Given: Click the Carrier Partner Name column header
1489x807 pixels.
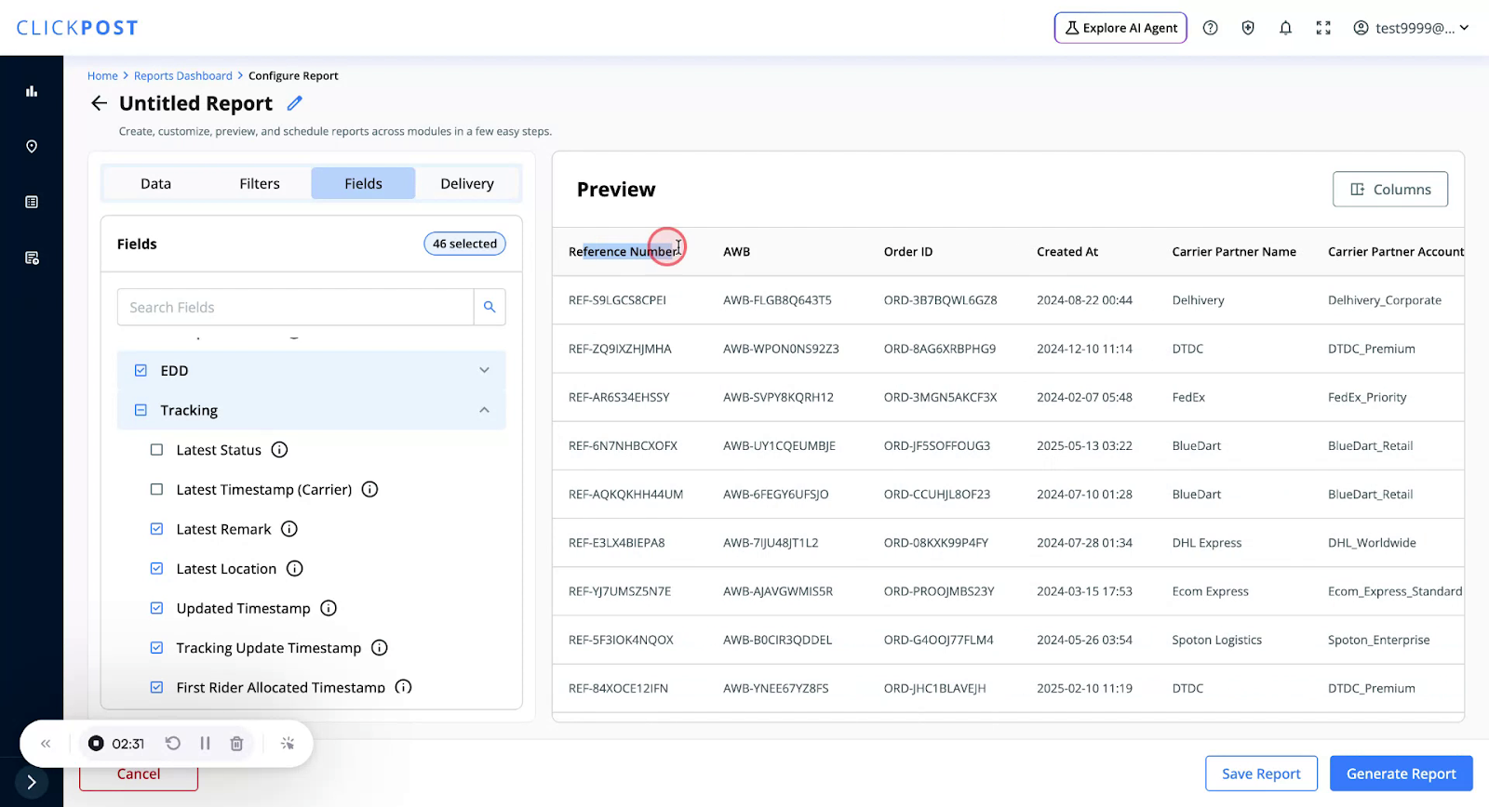Looking at the screenshot, I should 1234,252.
